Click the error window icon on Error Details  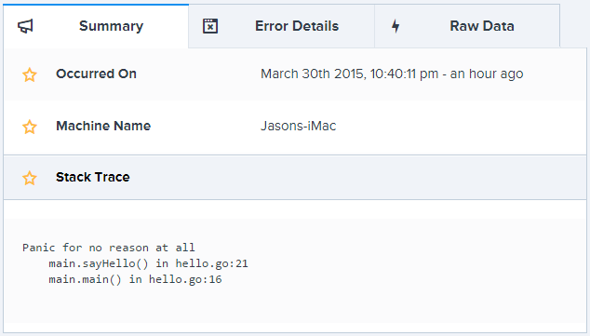coord(210,26)
